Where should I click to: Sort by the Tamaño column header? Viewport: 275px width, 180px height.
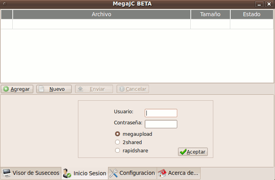[210, 14]
